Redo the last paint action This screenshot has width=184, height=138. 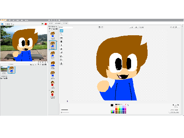[102, 27]
